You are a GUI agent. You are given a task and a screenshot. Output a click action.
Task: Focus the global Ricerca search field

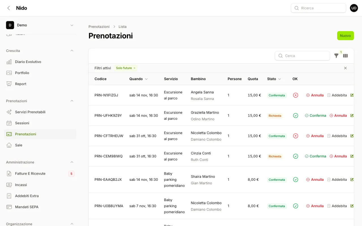[318, 8]
